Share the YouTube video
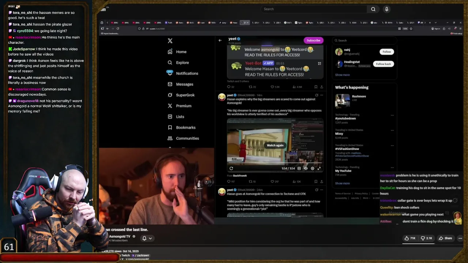 pos(445,238)
